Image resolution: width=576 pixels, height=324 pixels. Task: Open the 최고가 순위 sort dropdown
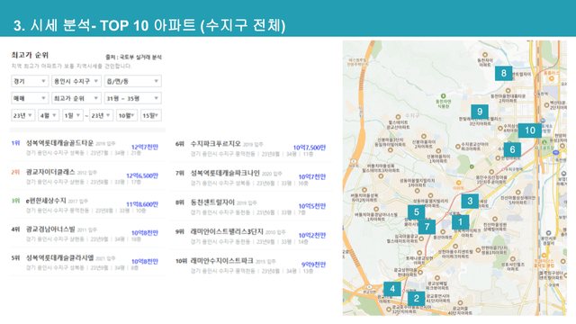pos(76,98)
